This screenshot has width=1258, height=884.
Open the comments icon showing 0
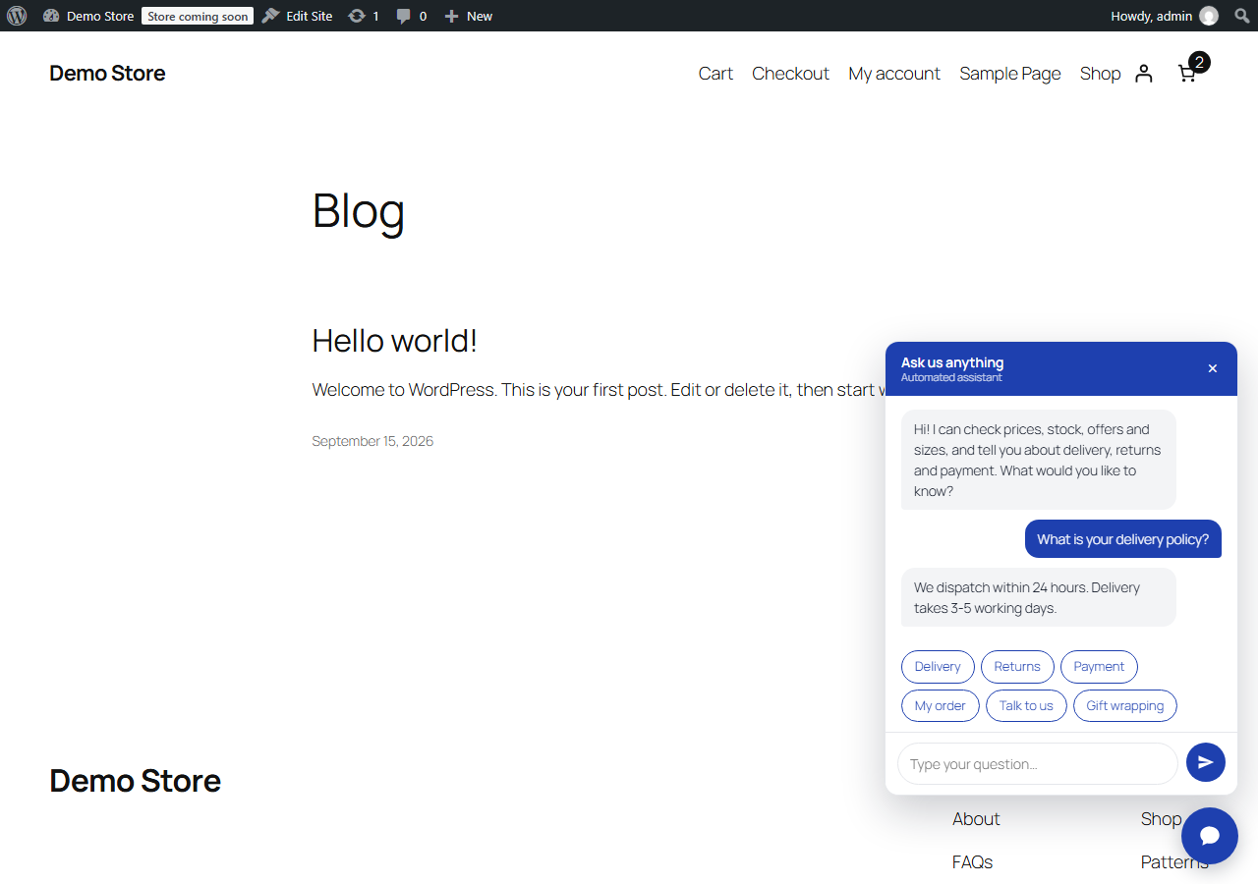(x=412, y=16)
